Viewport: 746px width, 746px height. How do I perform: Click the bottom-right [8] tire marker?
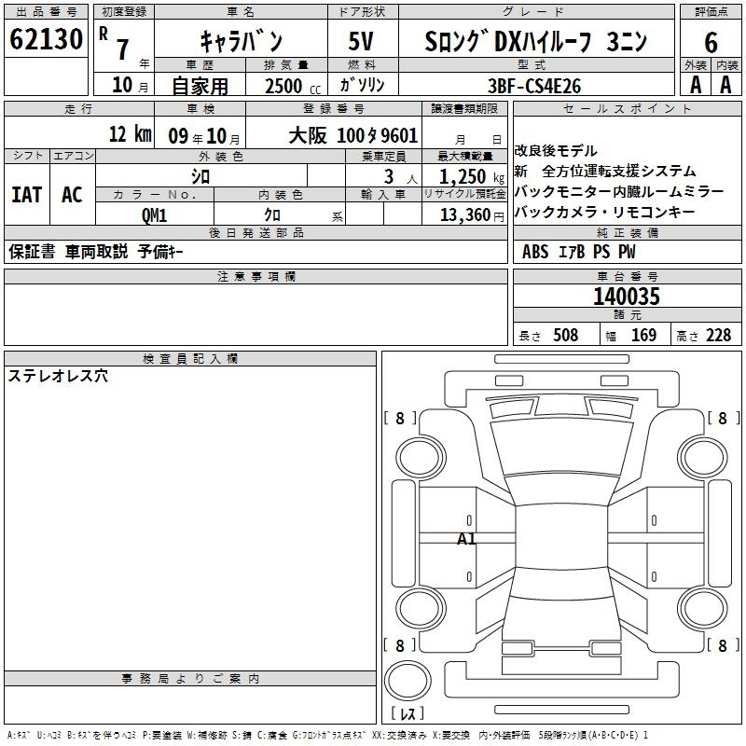722,645
